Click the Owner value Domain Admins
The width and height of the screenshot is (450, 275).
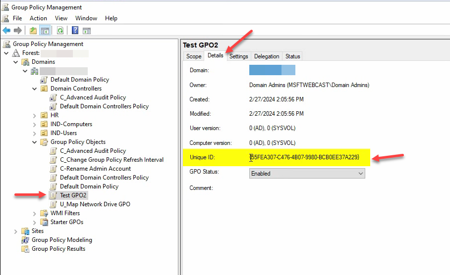(x=309, y=85)
